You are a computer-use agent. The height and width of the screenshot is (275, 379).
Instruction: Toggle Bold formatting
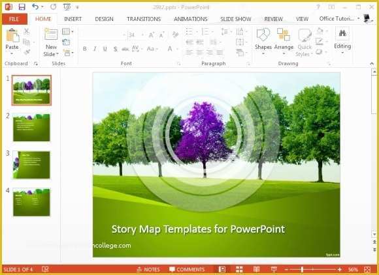tap(84, 49)
